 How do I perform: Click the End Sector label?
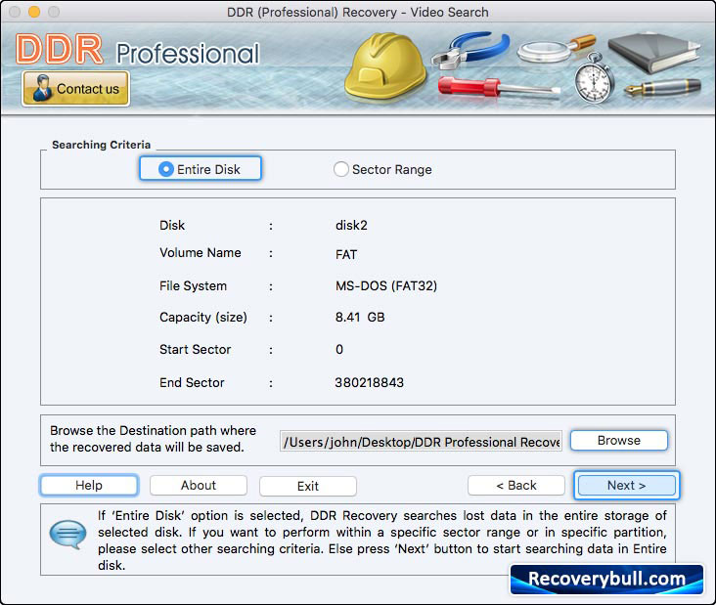pyautogui.click(x=192, y=382)
